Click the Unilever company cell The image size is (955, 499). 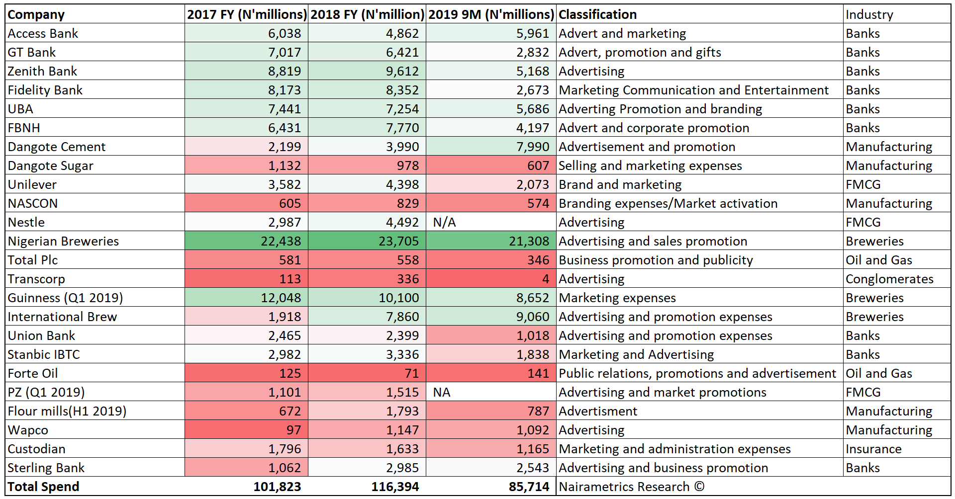pos(95,184)
